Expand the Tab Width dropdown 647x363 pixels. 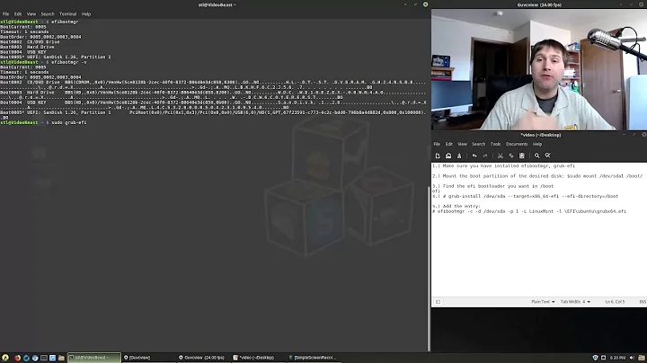coord(575,301)
